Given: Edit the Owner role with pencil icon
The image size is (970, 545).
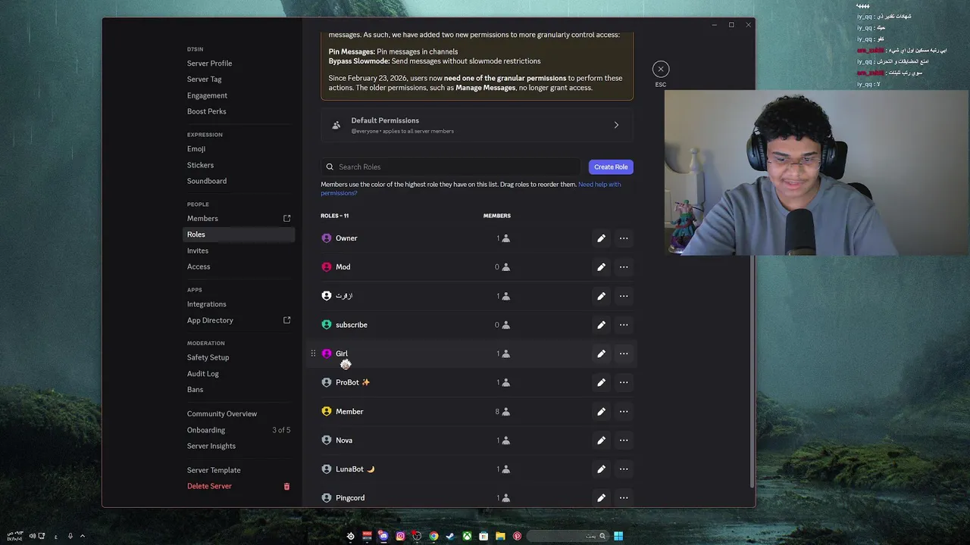Looking at the screenshot, I should coord(601,238).
